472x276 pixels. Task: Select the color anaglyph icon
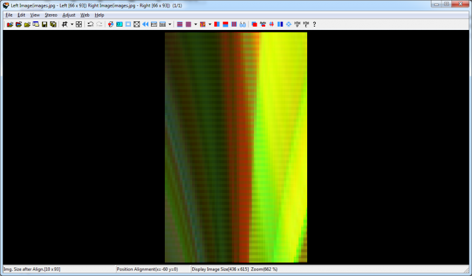[203, 25]
